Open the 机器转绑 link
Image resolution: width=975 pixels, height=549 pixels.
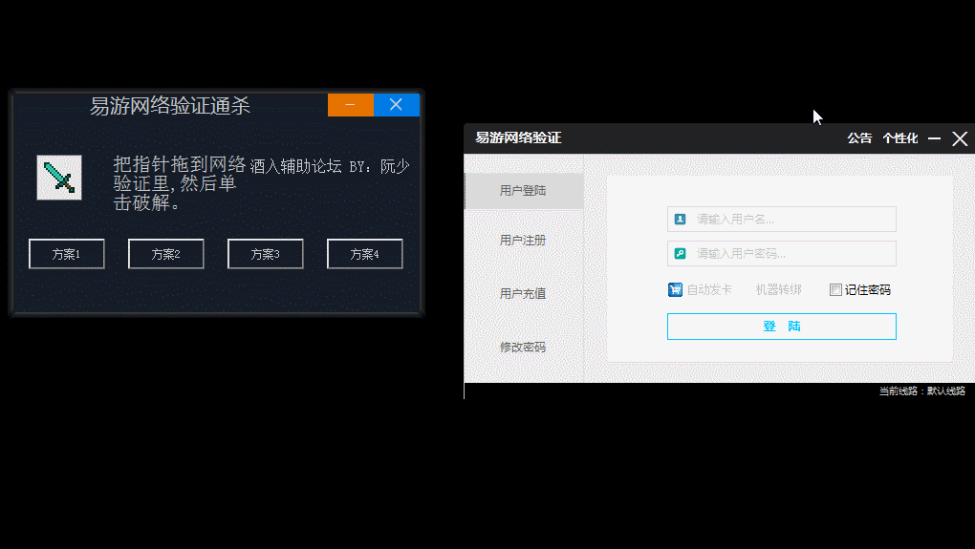[x=778, y=290]
